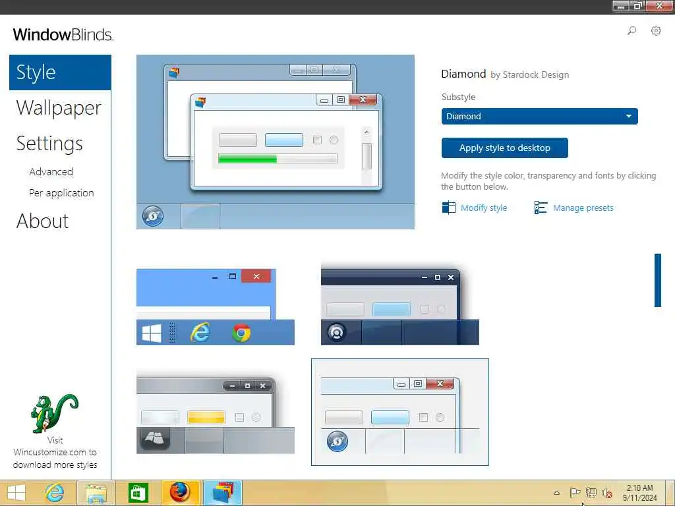
Task: Click the Modify style icon
Action: [448, 208]
